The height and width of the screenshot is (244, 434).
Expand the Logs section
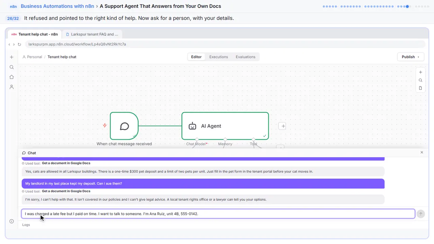(x=26, y=225)
